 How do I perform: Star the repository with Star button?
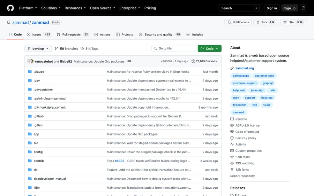tap(293, 22)
